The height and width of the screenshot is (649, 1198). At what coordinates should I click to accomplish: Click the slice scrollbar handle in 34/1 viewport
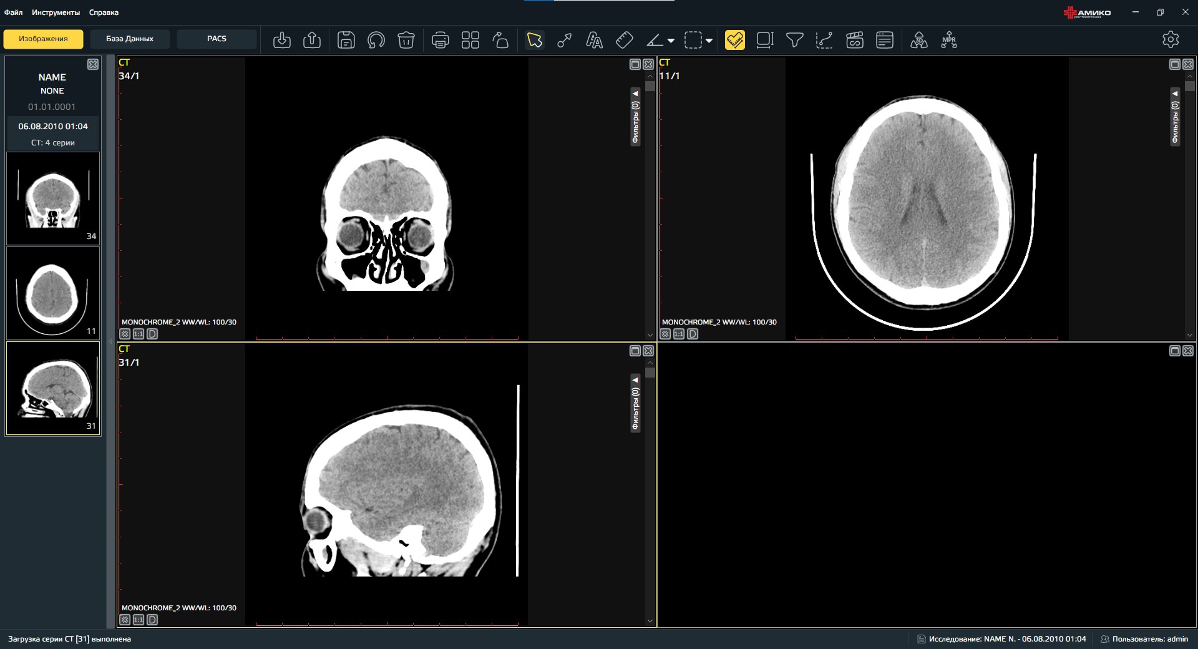pyautogui.click(x=650, y=87)
